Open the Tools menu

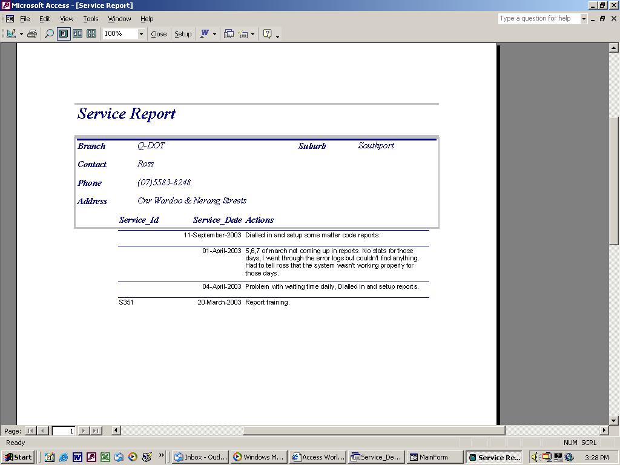90,19
